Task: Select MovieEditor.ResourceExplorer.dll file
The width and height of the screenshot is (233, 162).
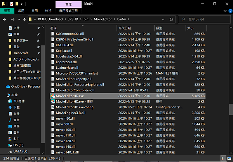Action: click(80, 85)
